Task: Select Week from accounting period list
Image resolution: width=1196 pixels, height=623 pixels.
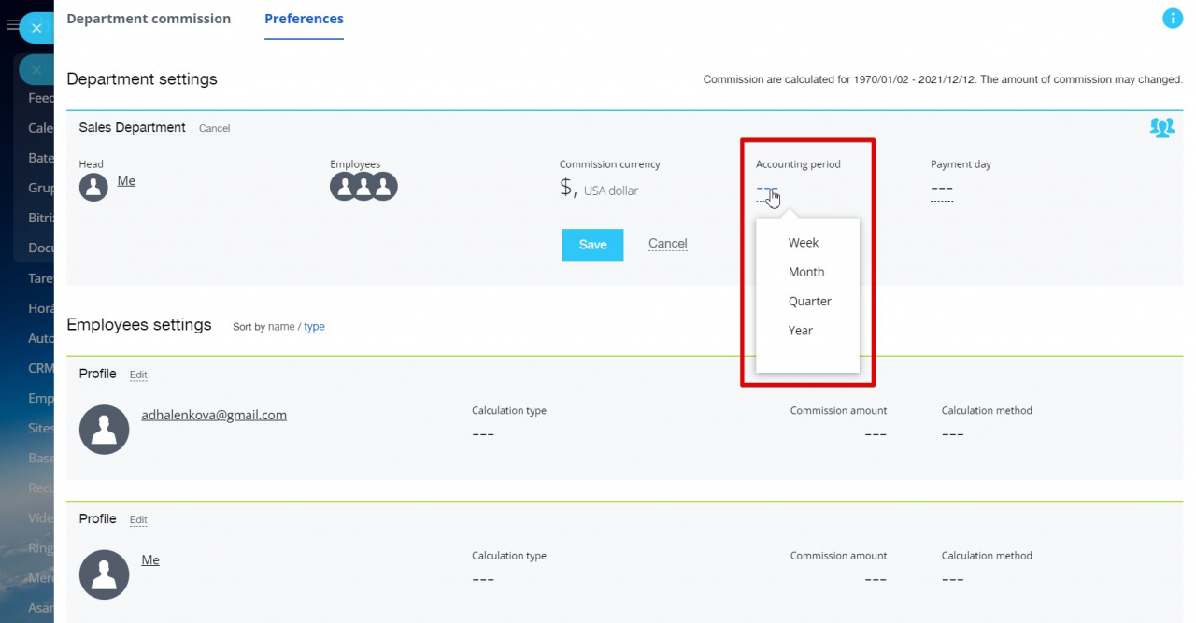Action: click(x=803, y=243)
